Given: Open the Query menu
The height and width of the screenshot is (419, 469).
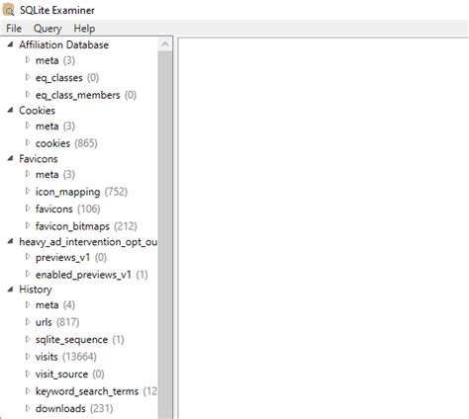Looking at the screenshot, I should 47,29.
